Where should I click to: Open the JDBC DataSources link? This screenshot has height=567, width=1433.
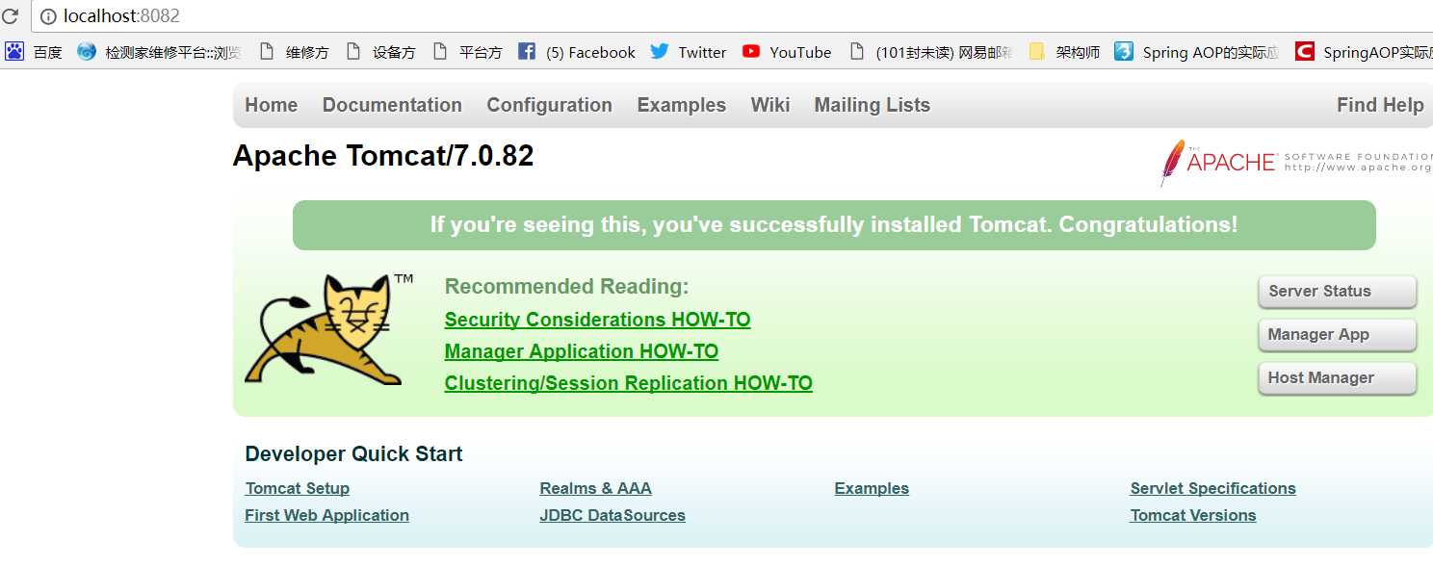click(612, 515)
